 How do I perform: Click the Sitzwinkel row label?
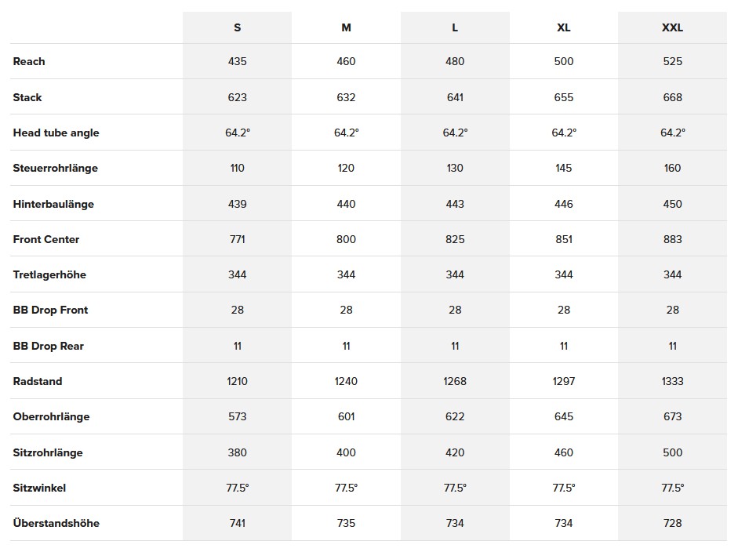pyautogui.click(x=39, y=488)
